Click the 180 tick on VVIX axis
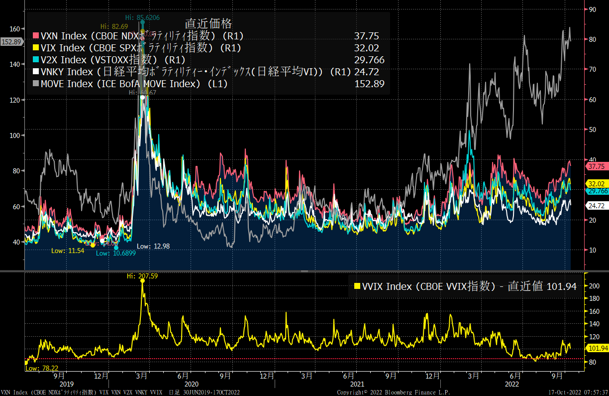Screen dimensions: 609x396 (x=594, y=299)
